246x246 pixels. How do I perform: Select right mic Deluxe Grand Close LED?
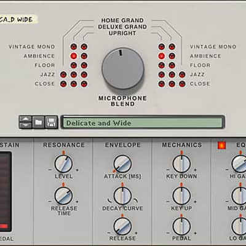[x=172, y=84]
